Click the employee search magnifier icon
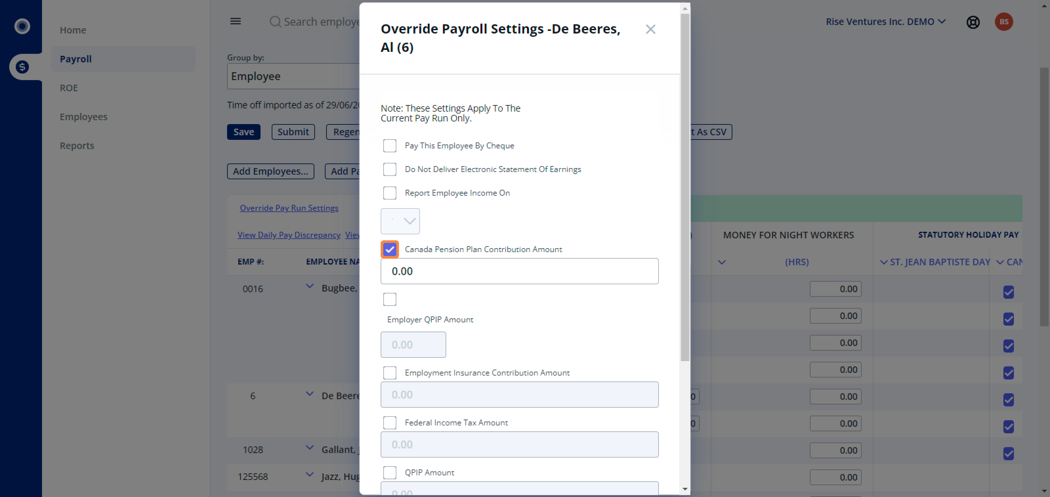Image resolution: width=1050 pixels, height=497 pixels. tap(275, 22)
